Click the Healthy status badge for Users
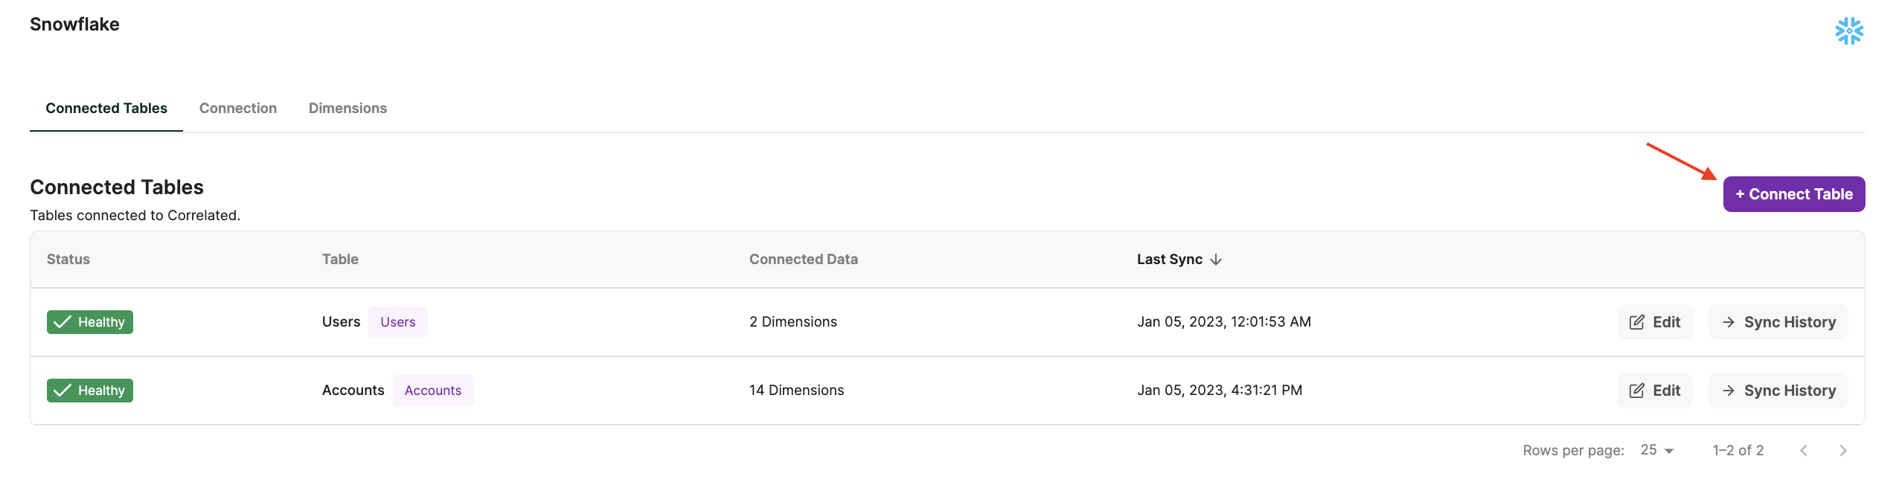Image resolution: width=1899 pixels, height=491 pixels. (x=90, y=322)
